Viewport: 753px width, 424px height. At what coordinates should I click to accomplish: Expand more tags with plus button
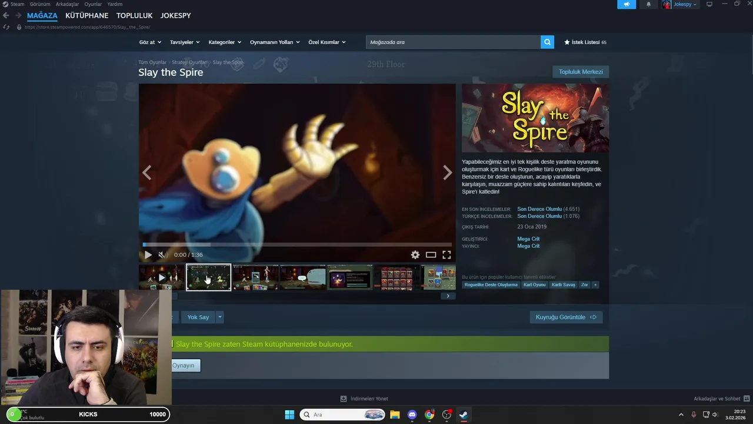pyautogui.click(x=595, y=284)
